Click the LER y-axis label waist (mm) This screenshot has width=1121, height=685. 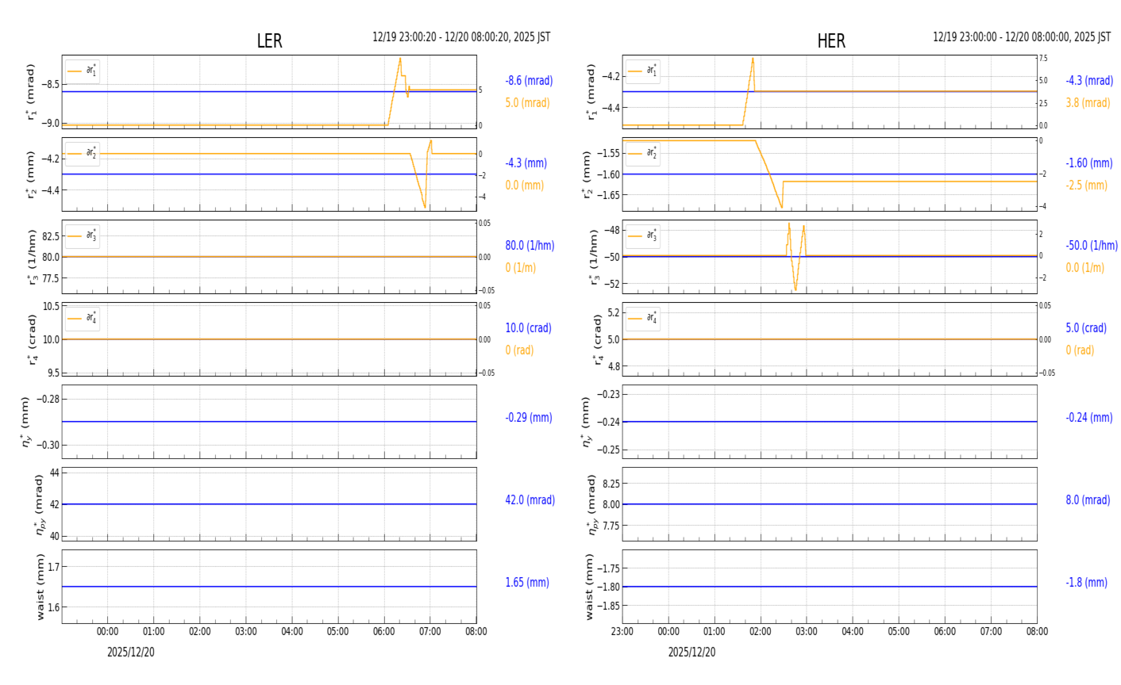40,587
